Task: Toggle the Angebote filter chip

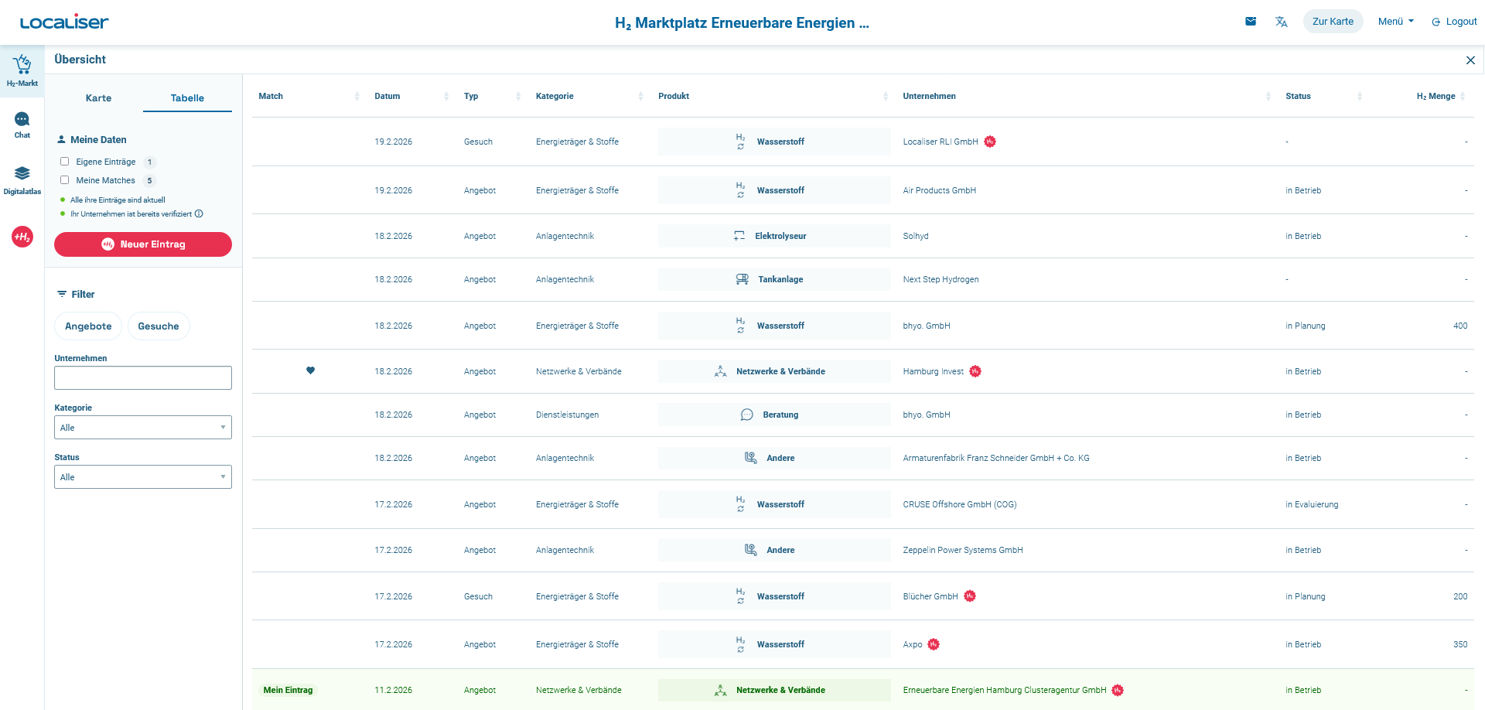Action: (x=88, y=326)
